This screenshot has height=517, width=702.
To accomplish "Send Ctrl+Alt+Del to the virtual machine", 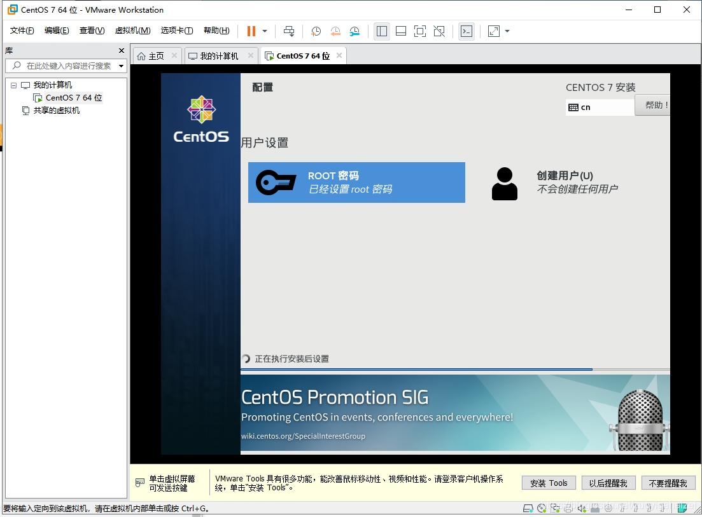I will tap(289, 31).
